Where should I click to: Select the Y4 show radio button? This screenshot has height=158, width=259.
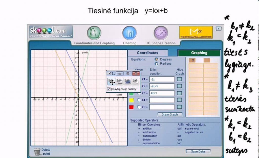tap(139, 100)
